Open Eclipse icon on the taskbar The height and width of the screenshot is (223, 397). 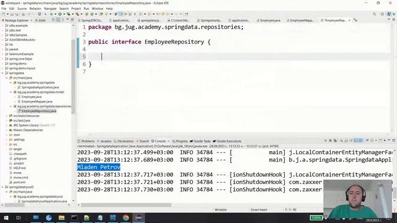[x=139, y=217]
